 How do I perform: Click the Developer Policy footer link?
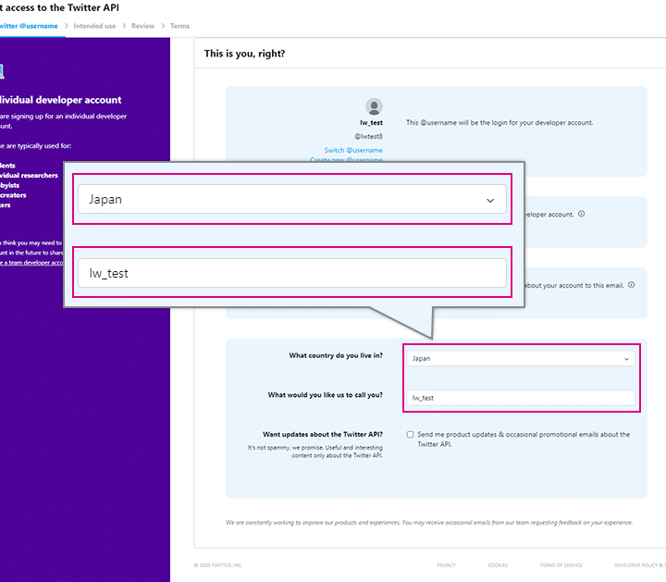640,564
